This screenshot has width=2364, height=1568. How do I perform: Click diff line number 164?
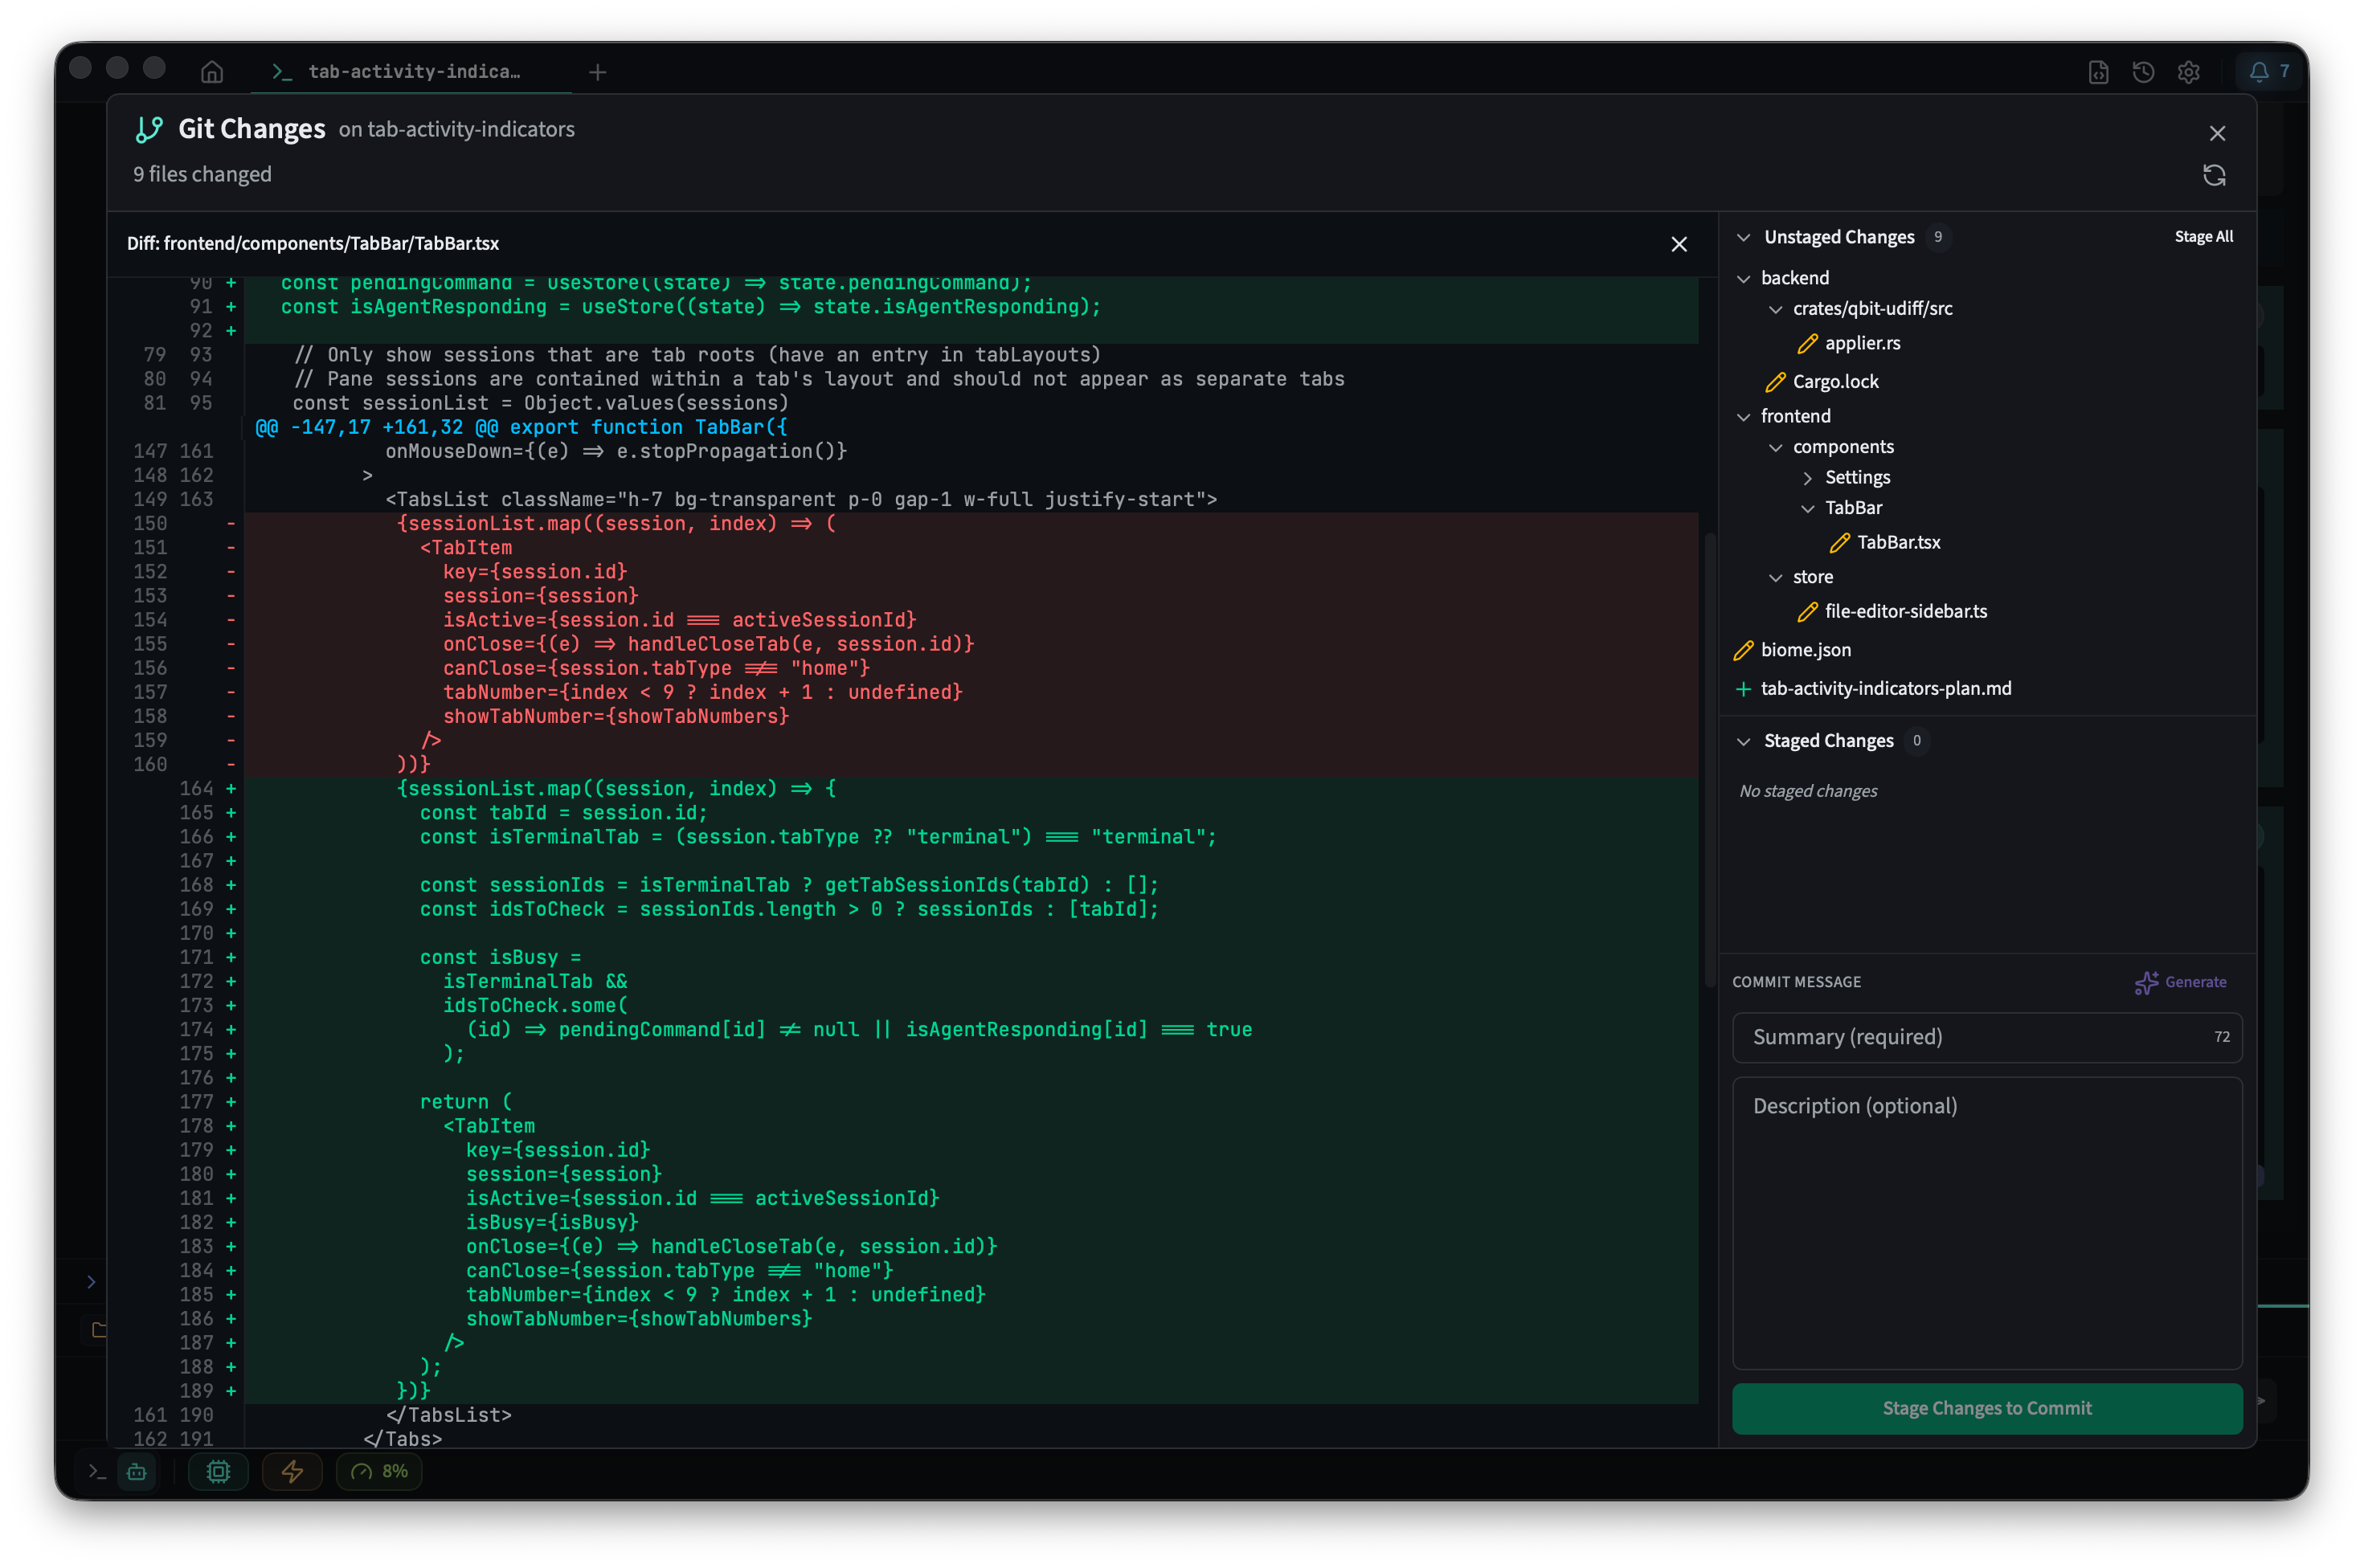tap(196, 789)
